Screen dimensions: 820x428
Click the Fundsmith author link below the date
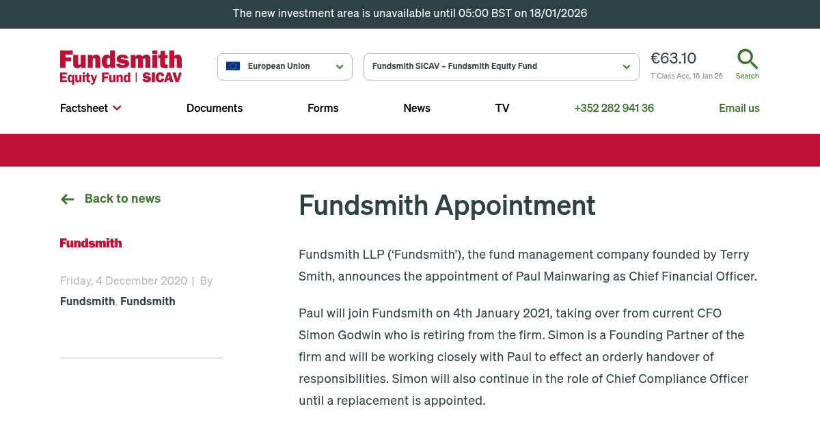click(x=87, y=301)
